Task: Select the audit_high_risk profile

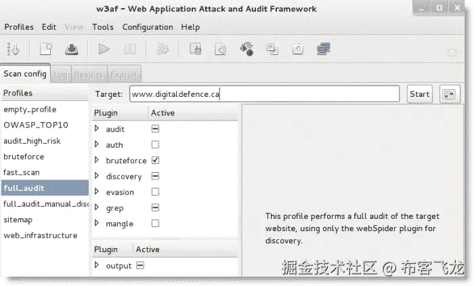Action: [45, 141]
